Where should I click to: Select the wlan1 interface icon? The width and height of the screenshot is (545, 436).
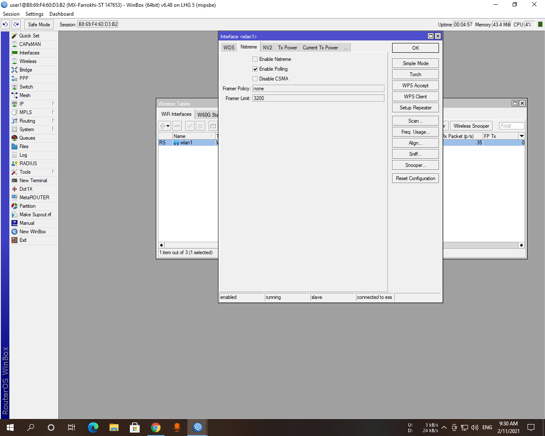(x=176, y=143)
